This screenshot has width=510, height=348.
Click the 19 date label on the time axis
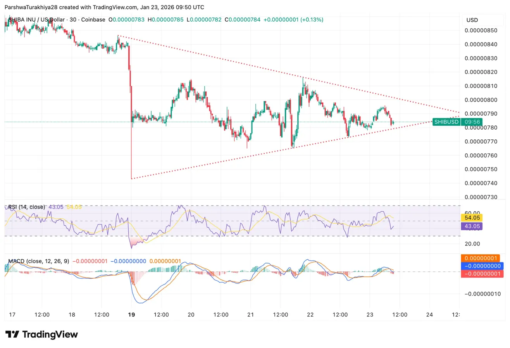coord(131,315)
